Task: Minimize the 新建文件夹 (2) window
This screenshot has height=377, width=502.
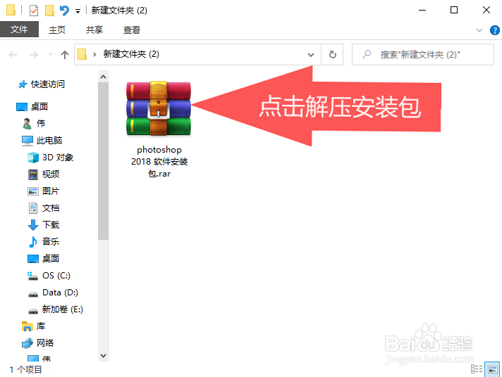Action: pos(422,11)
